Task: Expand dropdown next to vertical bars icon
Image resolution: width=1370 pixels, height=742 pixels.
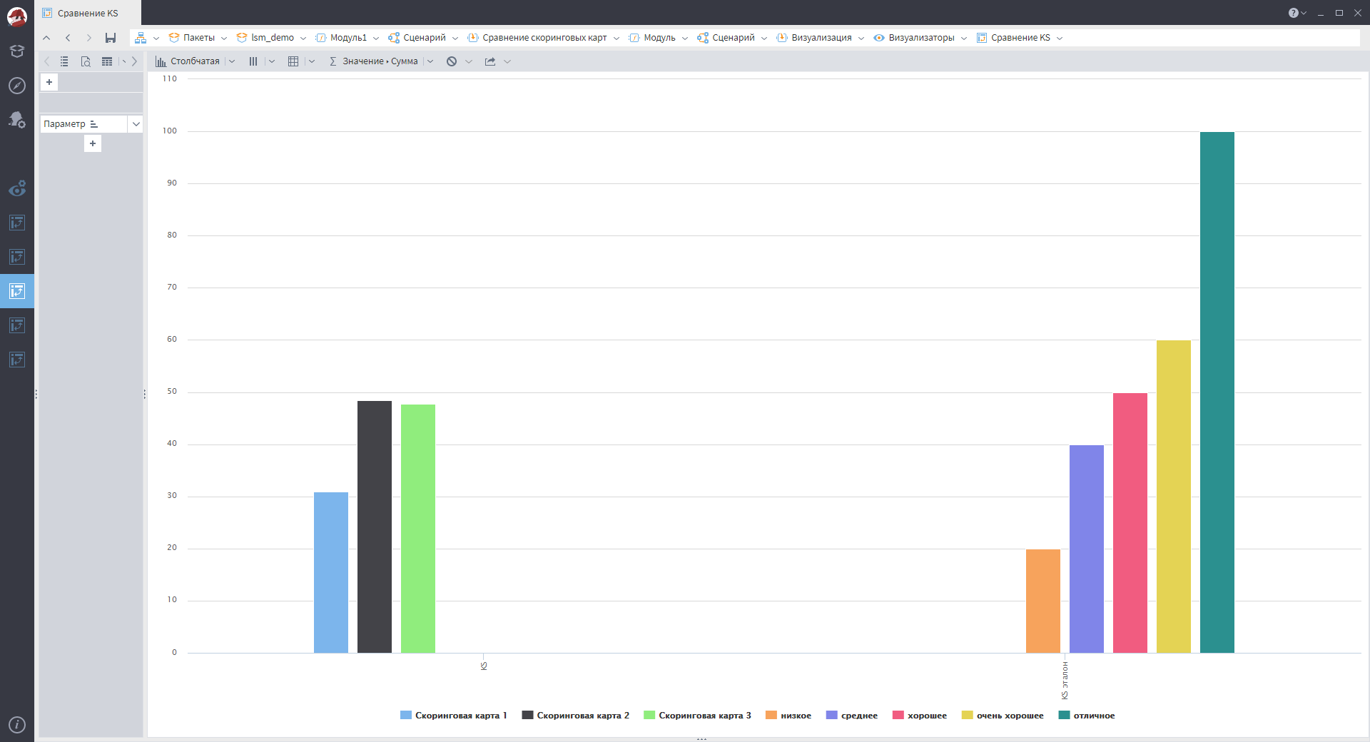Action: pyautogui.click(x=272, y=61)
